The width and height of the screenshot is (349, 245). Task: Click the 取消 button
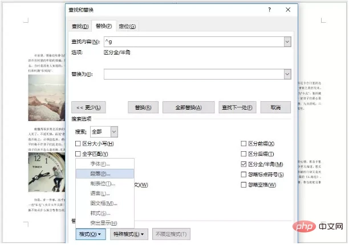[x=275, y=107]
